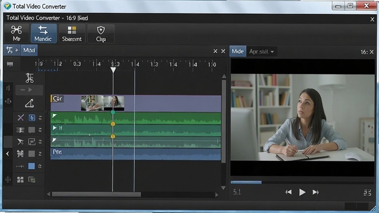Click the four-squares layout icon below the tracks
Viewport: 379px width, 213px height.
[20, 179]
